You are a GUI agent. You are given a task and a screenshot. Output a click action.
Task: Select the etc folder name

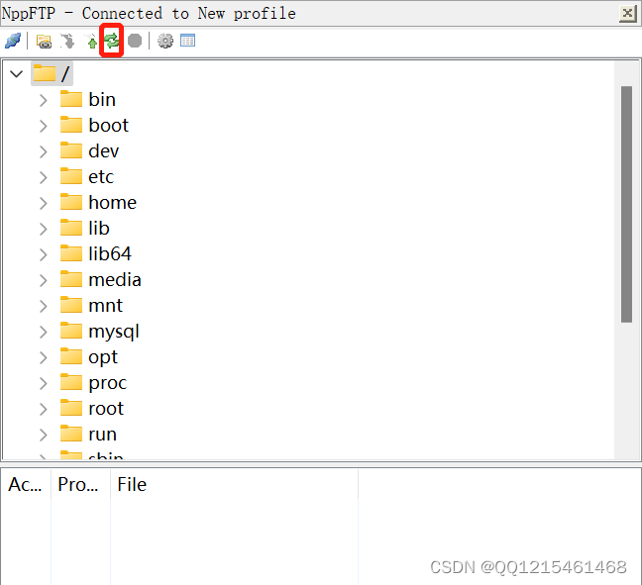pyautogui.click(x=101, y=177)
